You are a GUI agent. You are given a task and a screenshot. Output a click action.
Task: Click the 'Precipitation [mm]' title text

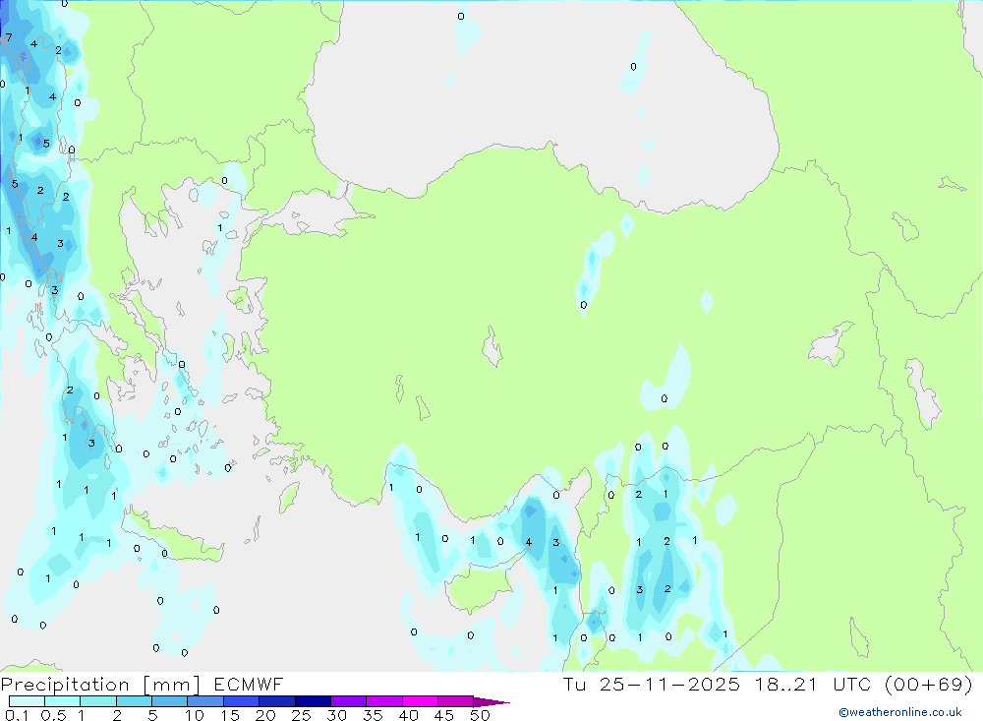point(100,685)
